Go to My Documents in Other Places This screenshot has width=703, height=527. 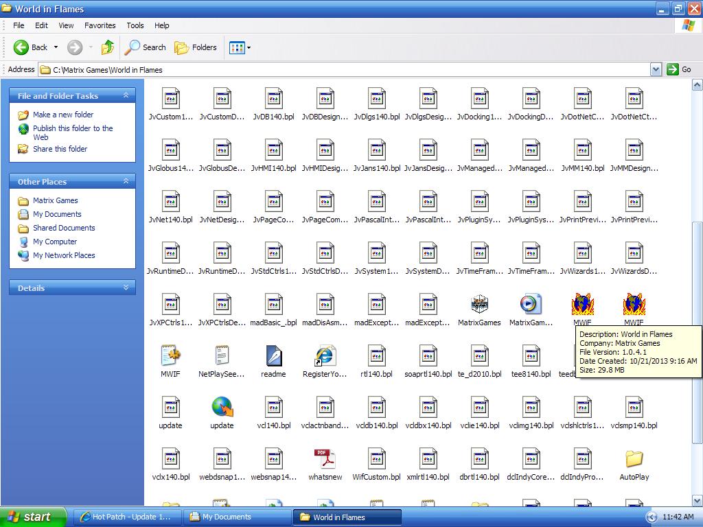(57, 214)
